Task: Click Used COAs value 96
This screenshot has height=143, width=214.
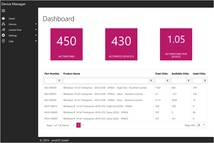Action: pyautogui.click(x=194, y=112)
